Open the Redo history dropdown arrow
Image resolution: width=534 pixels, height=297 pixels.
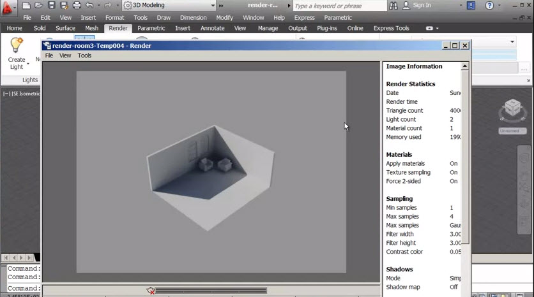(x=117, y=6)
